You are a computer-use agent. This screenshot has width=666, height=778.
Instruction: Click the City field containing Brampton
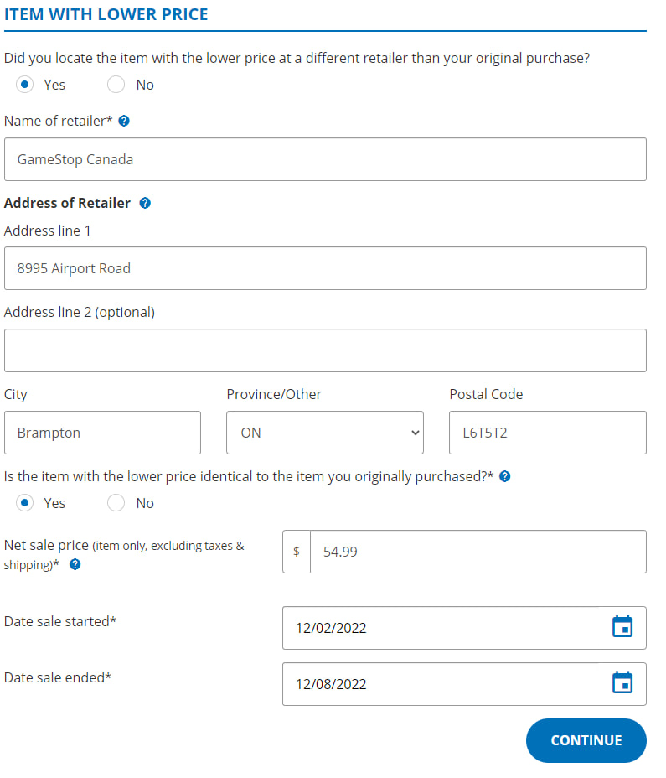(x=102, y=433)
